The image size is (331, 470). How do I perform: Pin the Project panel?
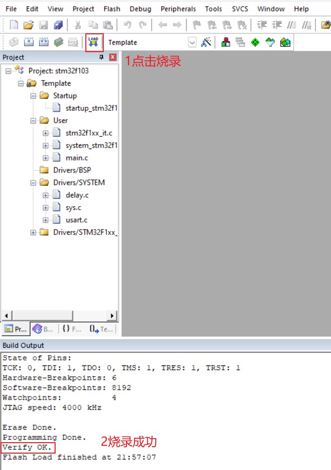[x=101, y=57]
